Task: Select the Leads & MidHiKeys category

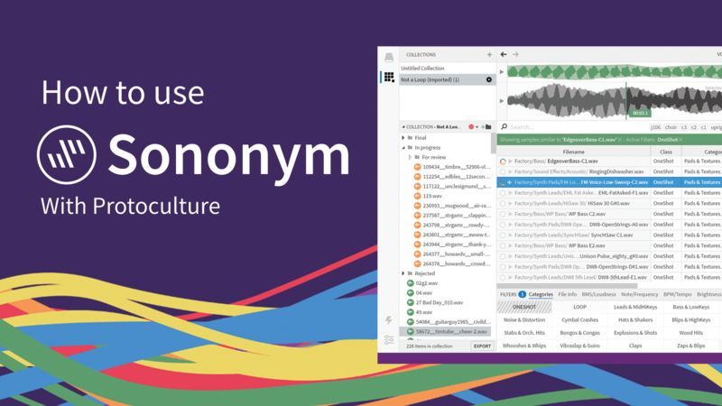Action: pyautogui.click(x=635, y=307)
